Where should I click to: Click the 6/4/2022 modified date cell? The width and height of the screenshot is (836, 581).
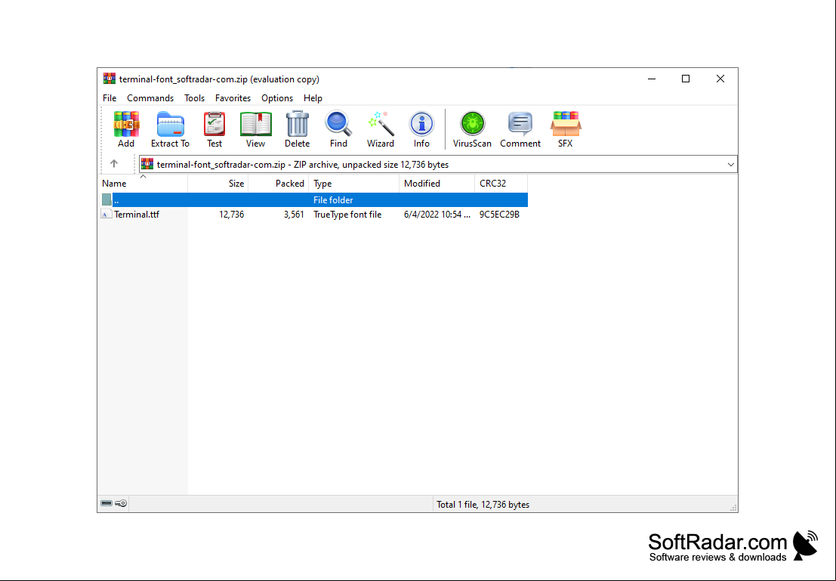(437, 215)
